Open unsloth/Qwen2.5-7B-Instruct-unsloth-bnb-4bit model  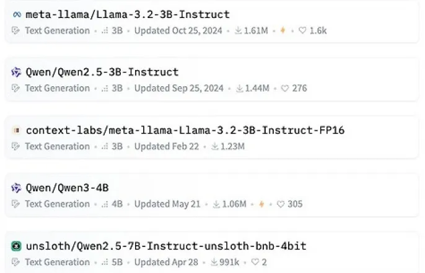pyautogui.click(x=166, y=246)
